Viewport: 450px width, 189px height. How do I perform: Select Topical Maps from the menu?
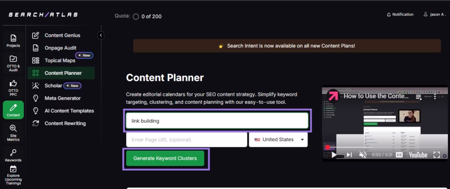coord(60,61)
